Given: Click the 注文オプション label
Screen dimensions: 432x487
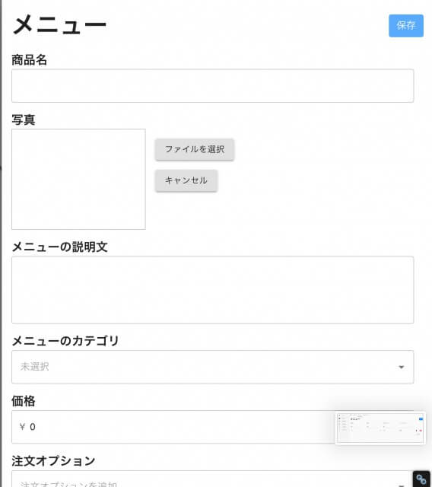Looking at the screenshot, I should click(53, 461).
